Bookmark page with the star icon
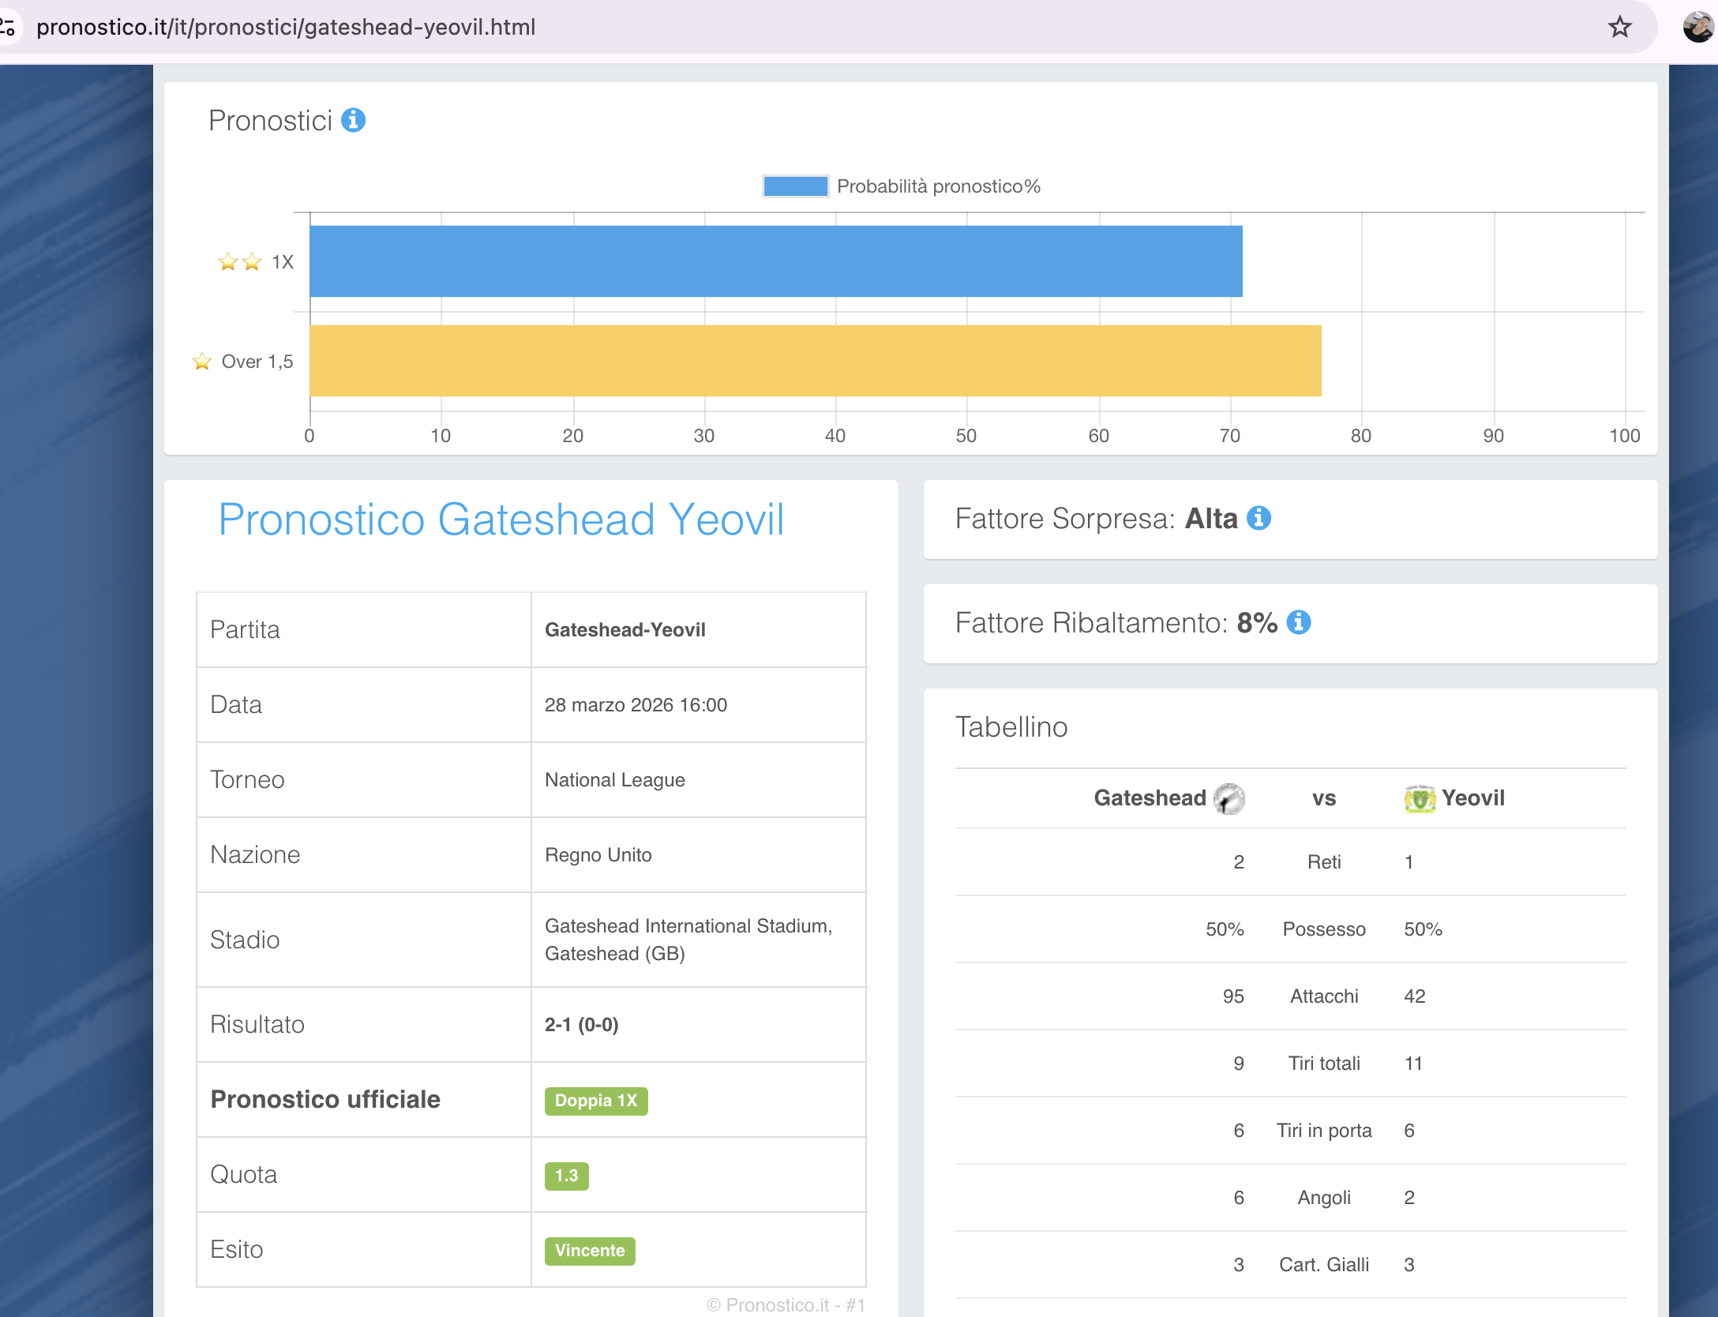 [1619, 27]
